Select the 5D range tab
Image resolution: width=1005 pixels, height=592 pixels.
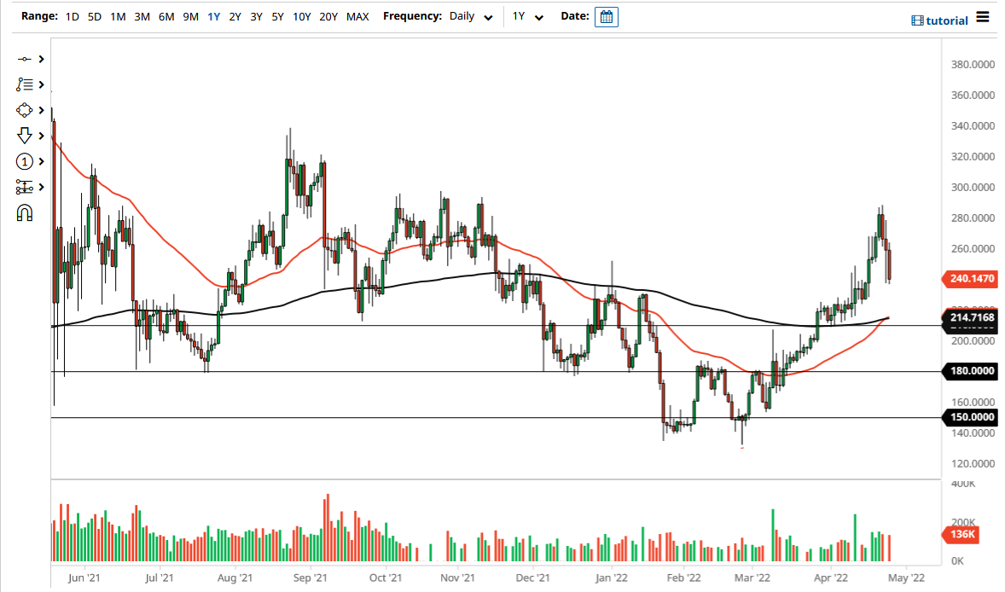point(94,15)
